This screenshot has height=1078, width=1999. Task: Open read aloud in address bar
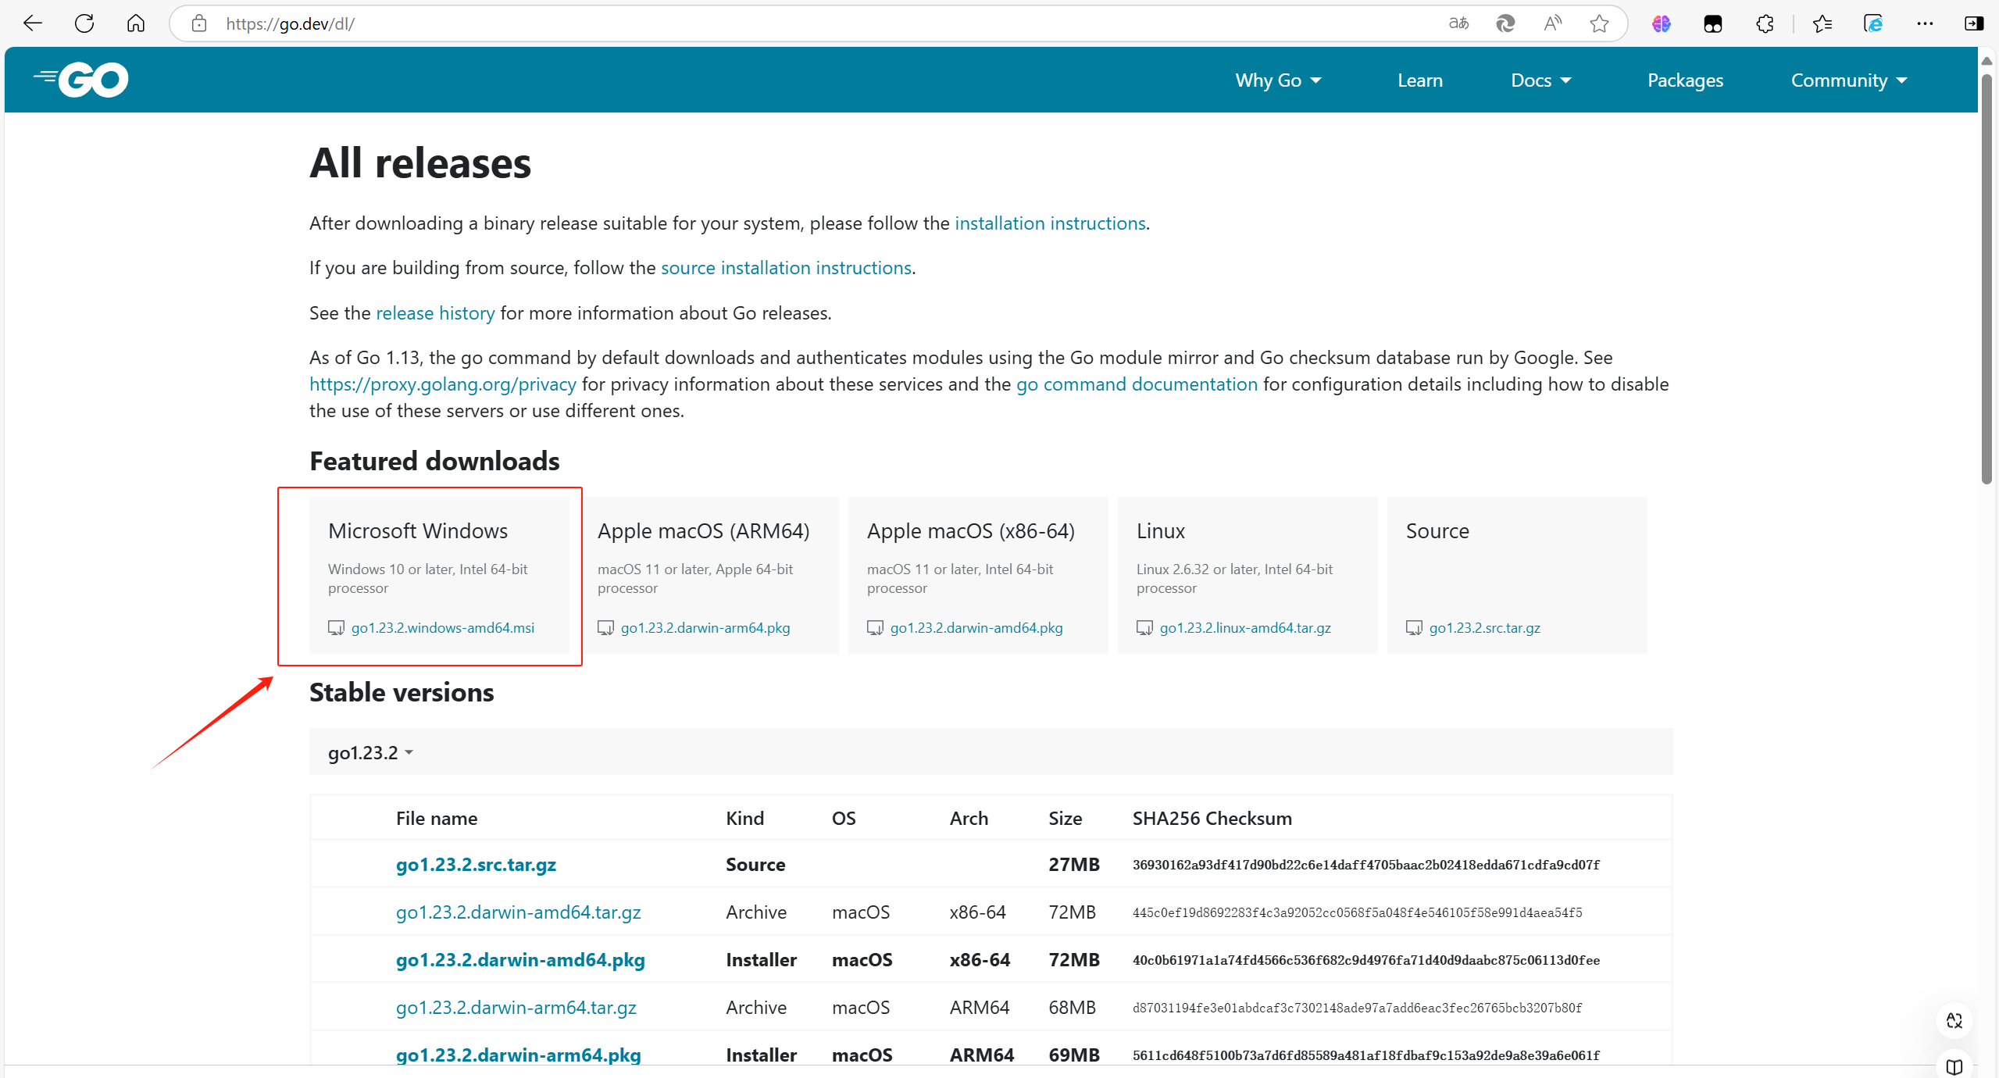1553,23
